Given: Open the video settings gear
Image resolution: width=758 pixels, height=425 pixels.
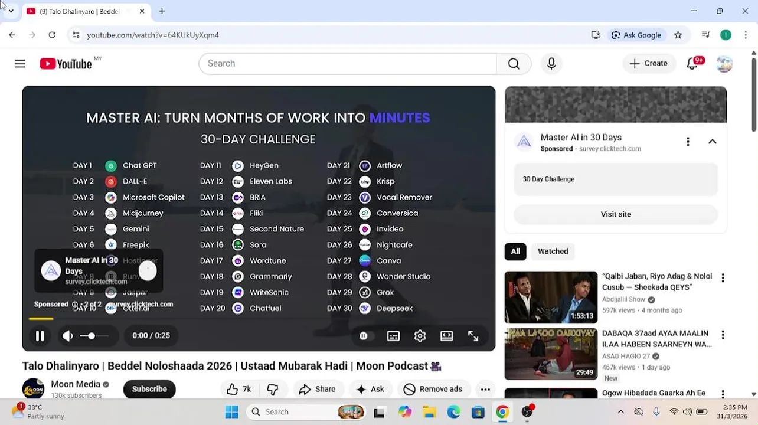Looking at the screenshot, I should tap(420, 336).
